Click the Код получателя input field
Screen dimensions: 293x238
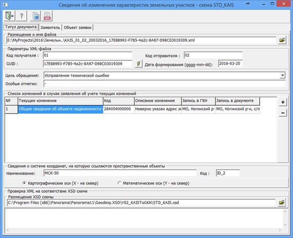pos(87,55)
